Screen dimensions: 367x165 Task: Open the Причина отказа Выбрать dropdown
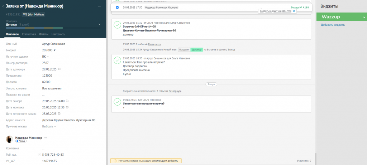click(49, 126)
